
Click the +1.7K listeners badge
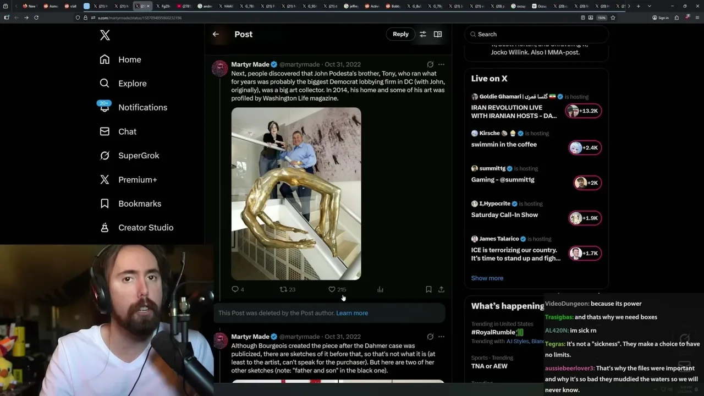pyautogui.click(x=585, y=253)
